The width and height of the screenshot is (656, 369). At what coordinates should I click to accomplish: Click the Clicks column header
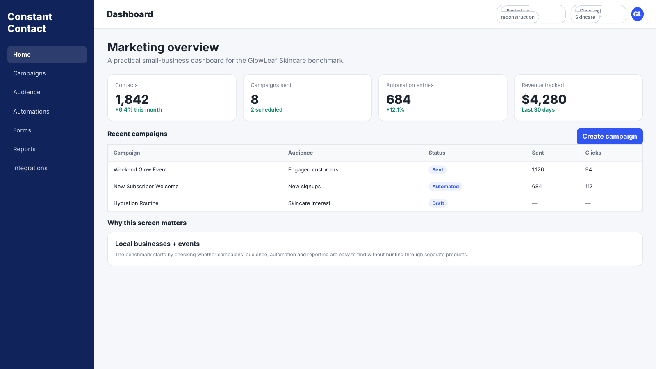(x=593, y=153)
